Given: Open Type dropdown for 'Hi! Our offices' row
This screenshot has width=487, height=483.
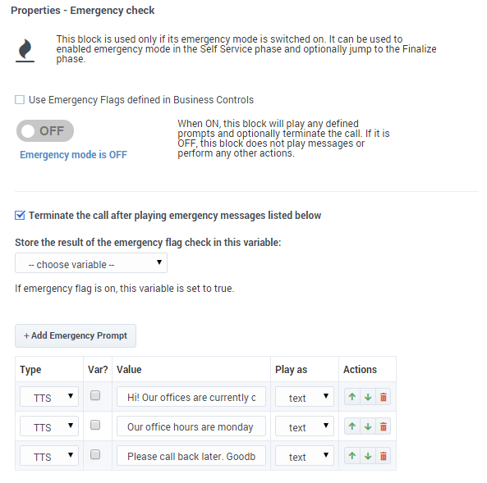Looking at the screenshot, I should coord(49,397).
